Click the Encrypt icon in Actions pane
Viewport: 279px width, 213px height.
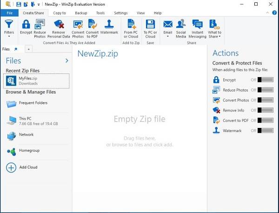[216, 80]
